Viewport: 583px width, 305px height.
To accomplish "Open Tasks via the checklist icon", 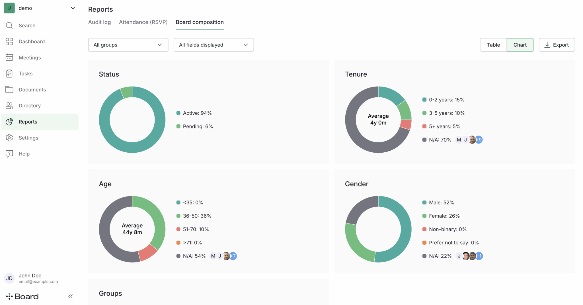I will coord(9,74).
